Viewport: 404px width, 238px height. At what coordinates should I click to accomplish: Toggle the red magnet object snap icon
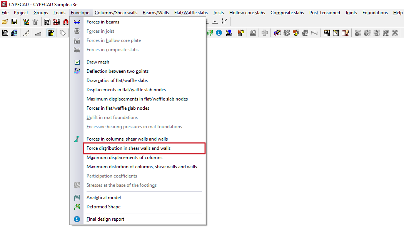coord(66,22)
